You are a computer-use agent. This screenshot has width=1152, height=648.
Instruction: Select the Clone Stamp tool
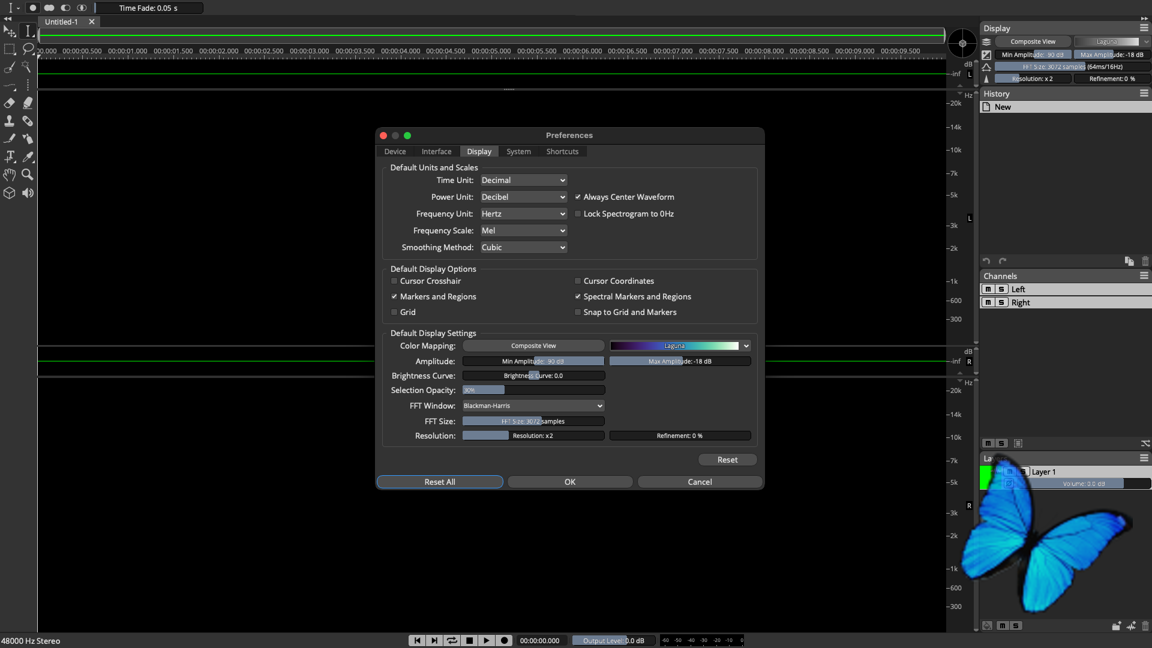(10, 121)
